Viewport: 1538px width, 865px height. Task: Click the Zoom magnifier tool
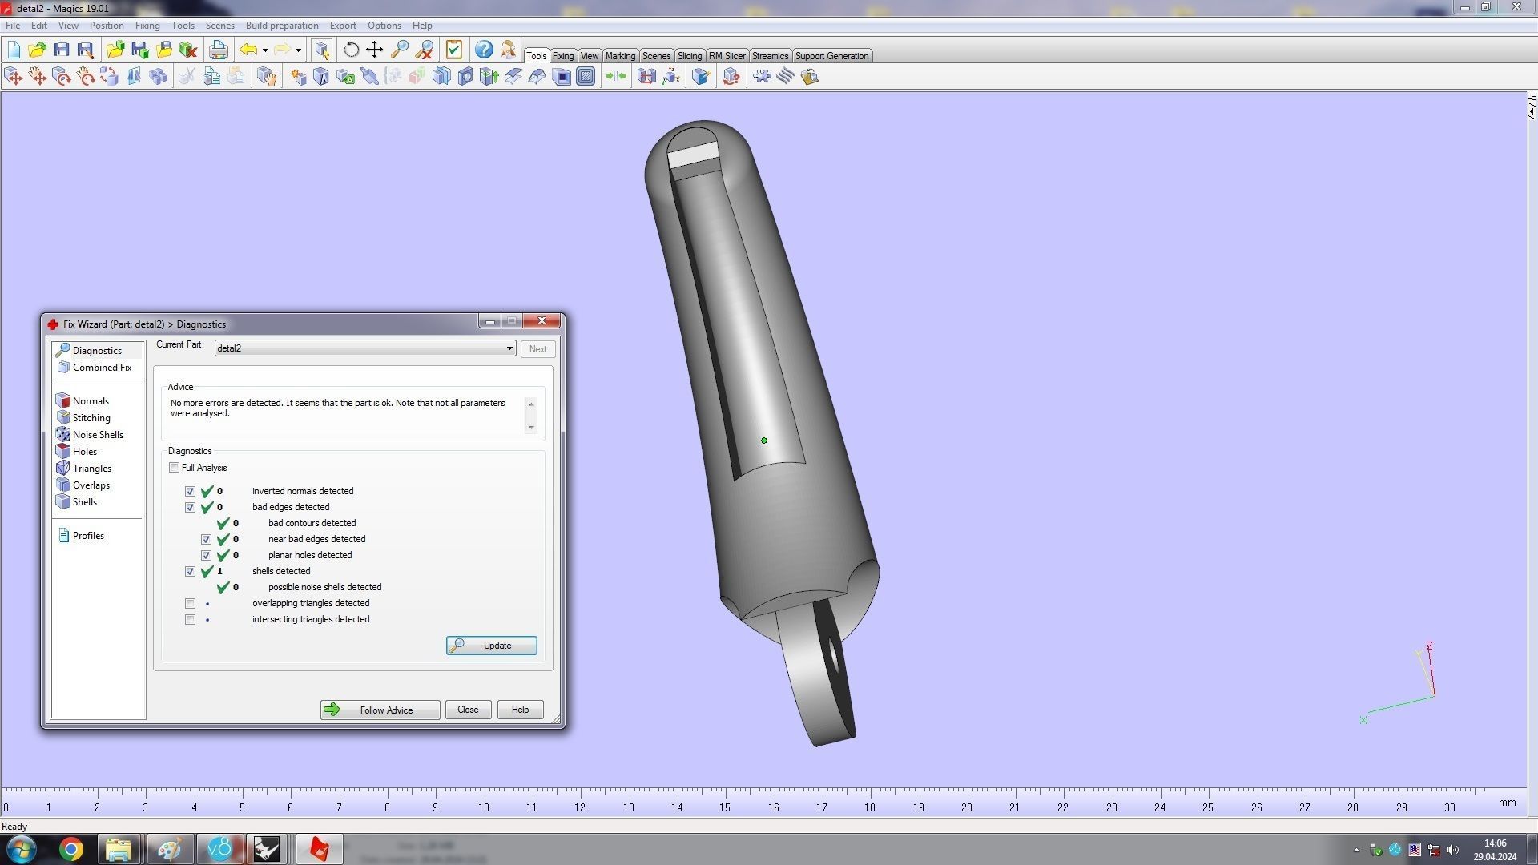point(400,50)
